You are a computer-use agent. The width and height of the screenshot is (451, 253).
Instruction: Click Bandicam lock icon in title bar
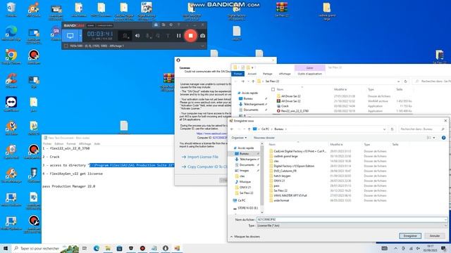156,25
